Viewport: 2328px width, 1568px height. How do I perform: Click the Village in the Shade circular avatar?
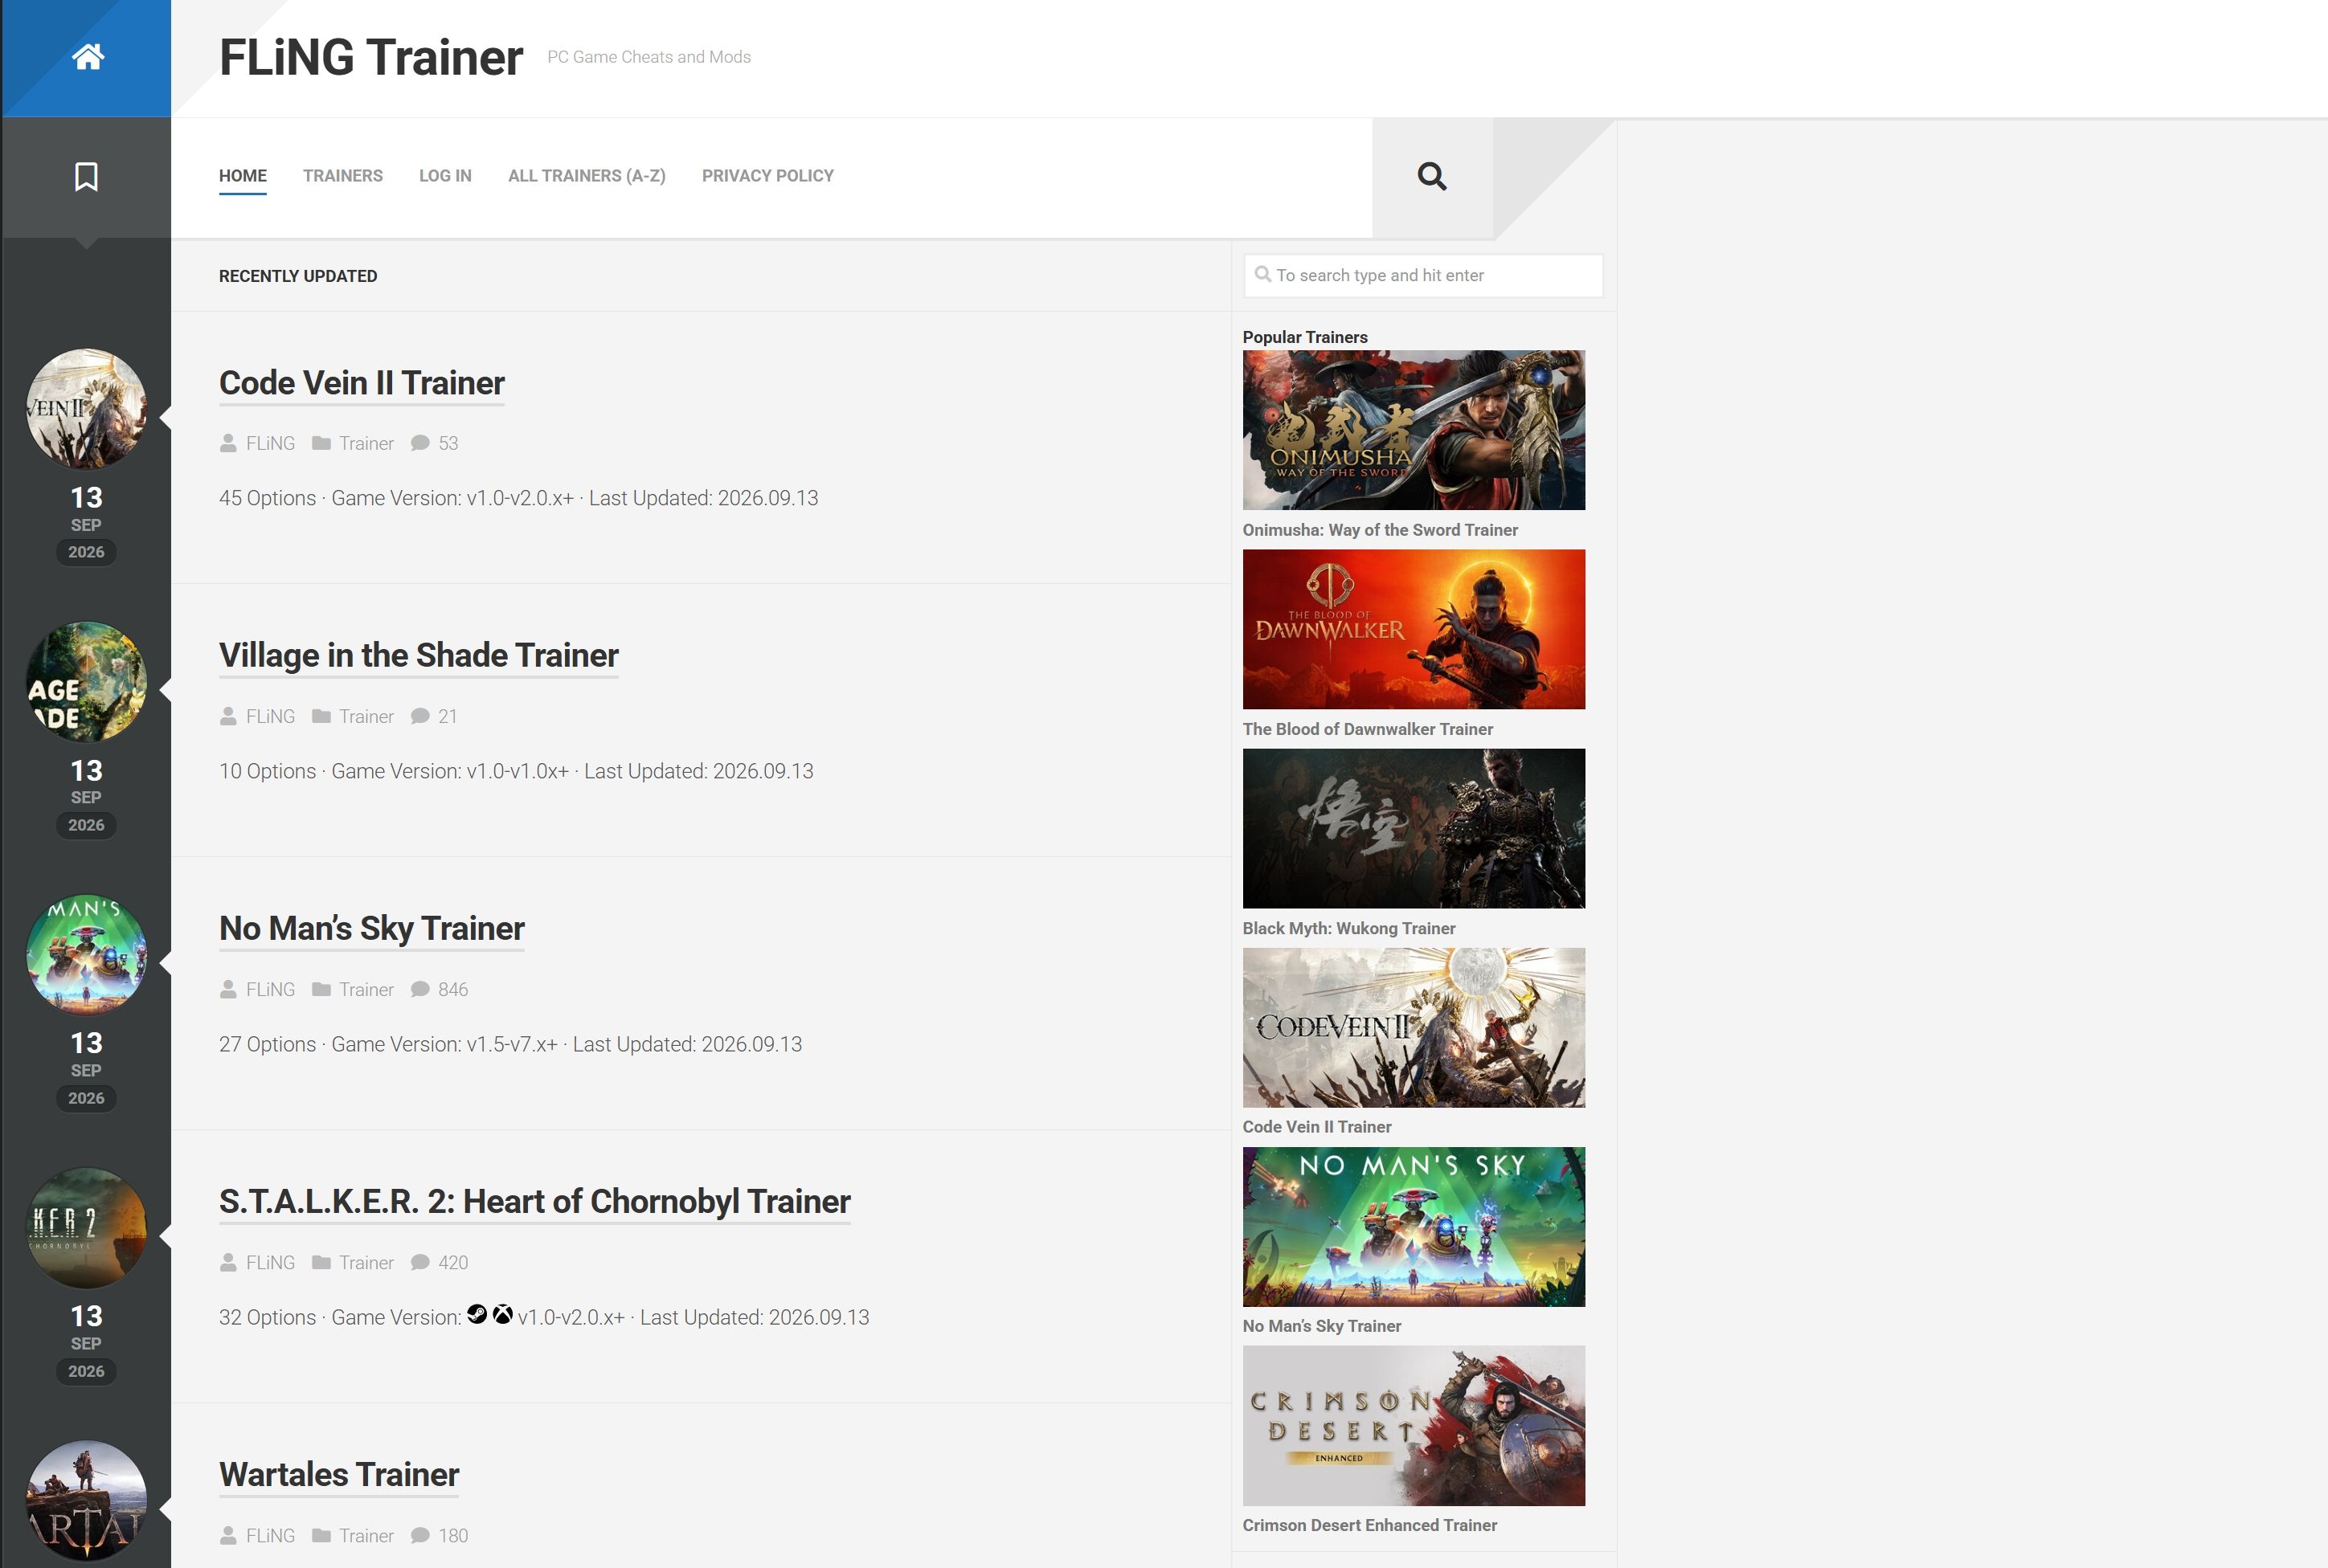[x=86, y=682]
